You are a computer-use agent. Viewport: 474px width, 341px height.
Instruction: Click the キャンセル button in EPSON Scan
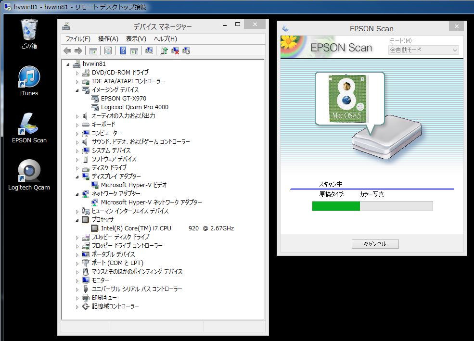(x=375, y=244)
